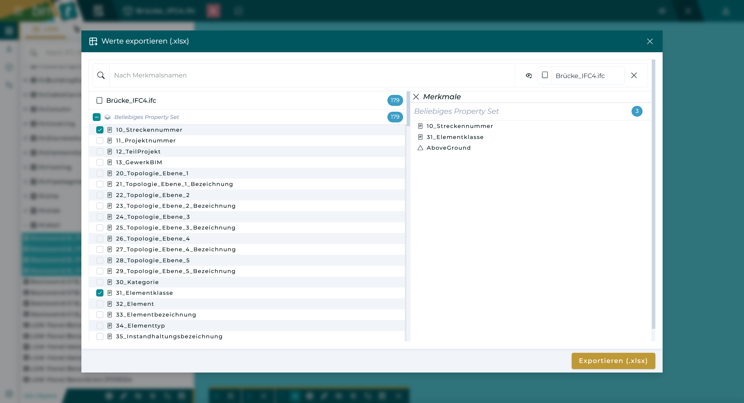The height and width of the screenshot is (403, 744).
Task: Close the Werte exportieren dialog
Action: point(650,41)
